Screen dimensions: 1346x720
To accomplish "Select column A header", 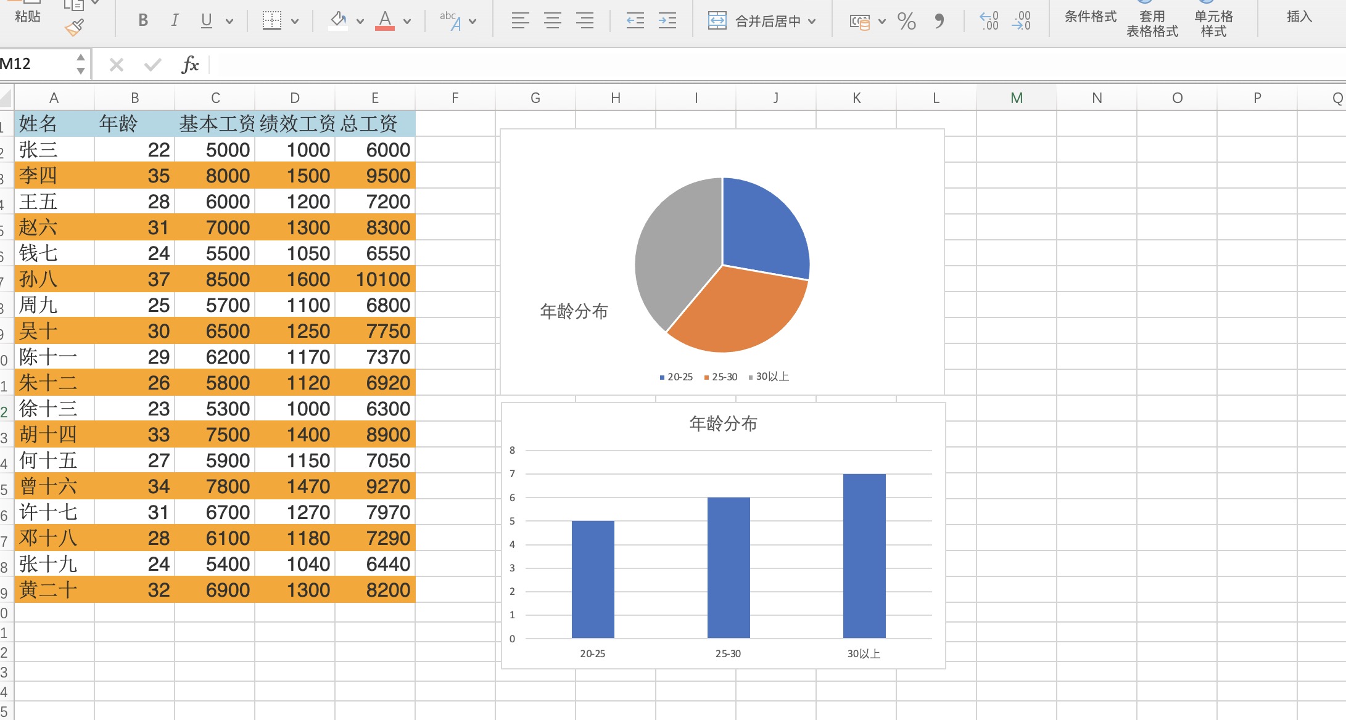I will coord(54,98).
